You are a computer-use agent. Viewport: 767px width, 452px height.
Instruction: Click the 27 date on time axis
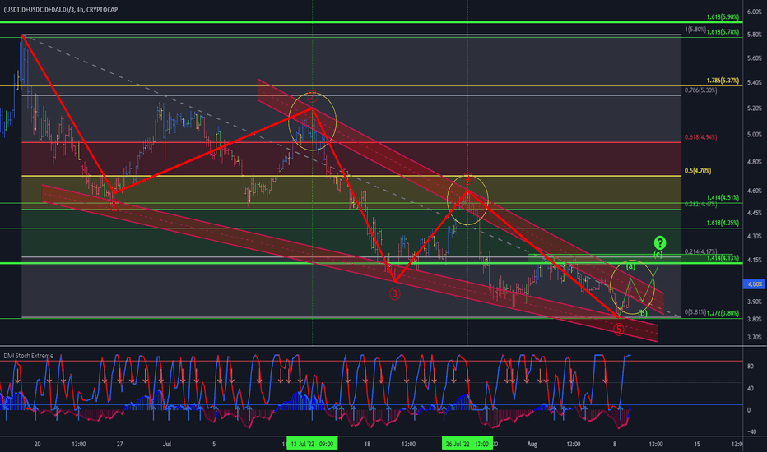tap(120, 444)
